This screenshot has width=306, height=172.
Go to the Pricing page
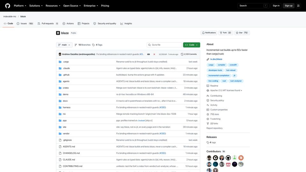pyautogui.click(x=105, y=6)
